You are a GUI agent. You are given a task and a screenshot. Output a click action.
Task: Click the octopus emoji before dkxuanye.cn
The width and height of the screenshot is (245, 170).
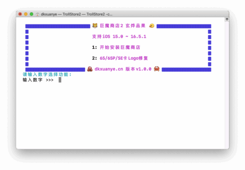(90, 69)
